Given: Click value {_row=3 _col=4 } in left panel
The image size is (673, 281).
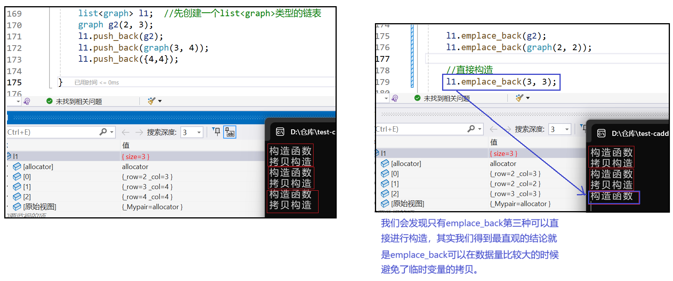Looking at the screenshot, I should (147, 186).
